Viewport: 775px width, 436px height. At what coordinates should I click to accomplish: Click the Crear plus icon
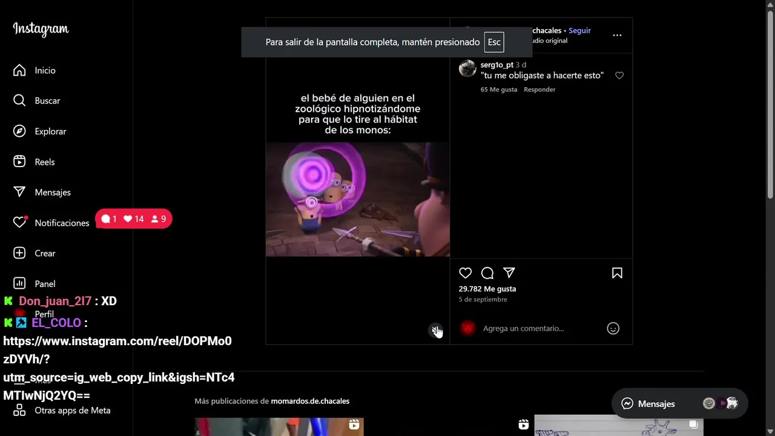point(19,253)
